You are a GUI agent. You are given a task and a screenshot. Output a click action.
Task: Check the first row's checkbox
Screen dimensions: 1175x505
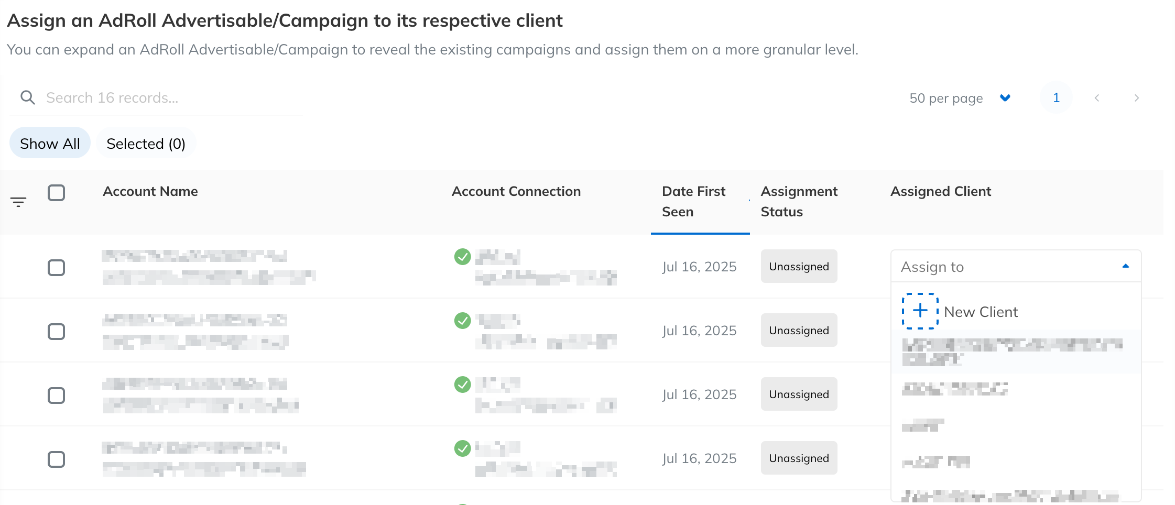point(56,267)
